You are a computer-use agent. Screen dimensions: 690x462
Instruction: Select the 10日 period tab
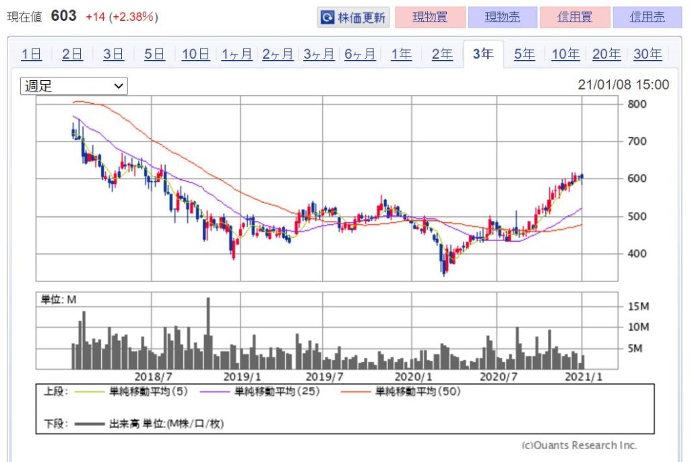click(196, 54)
